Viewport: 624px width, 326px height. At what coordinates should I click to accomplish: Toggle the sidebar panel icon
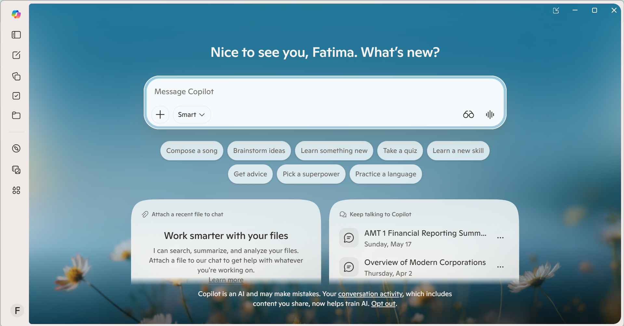tap(16, 35)
